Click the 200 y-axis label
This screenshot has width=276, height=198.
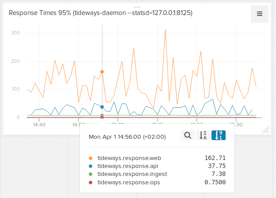(x=15, y=61)
